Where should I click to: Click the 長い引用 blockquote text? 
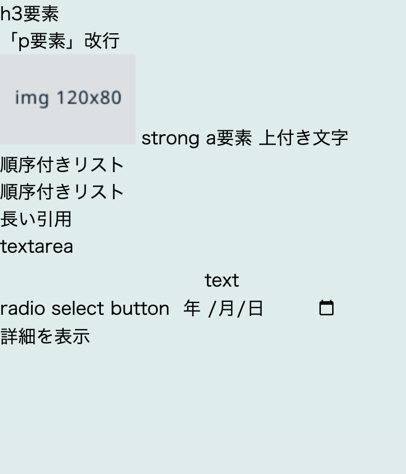click(x=36, y=220)
